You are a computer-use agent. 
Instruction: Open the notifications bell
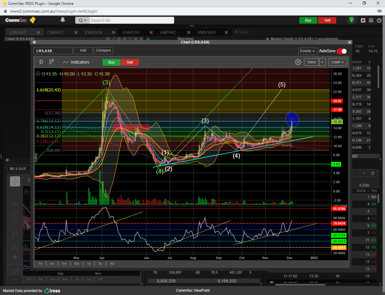(x=63, y=20)
